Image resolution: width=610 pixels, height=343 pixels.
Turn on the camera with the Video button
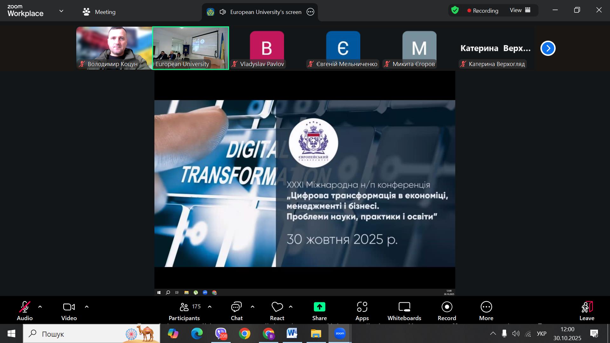[69, 311]
